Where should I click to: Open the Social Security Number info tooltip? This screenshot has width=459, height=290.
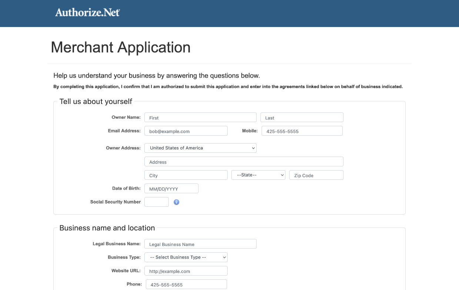point(176,202)
